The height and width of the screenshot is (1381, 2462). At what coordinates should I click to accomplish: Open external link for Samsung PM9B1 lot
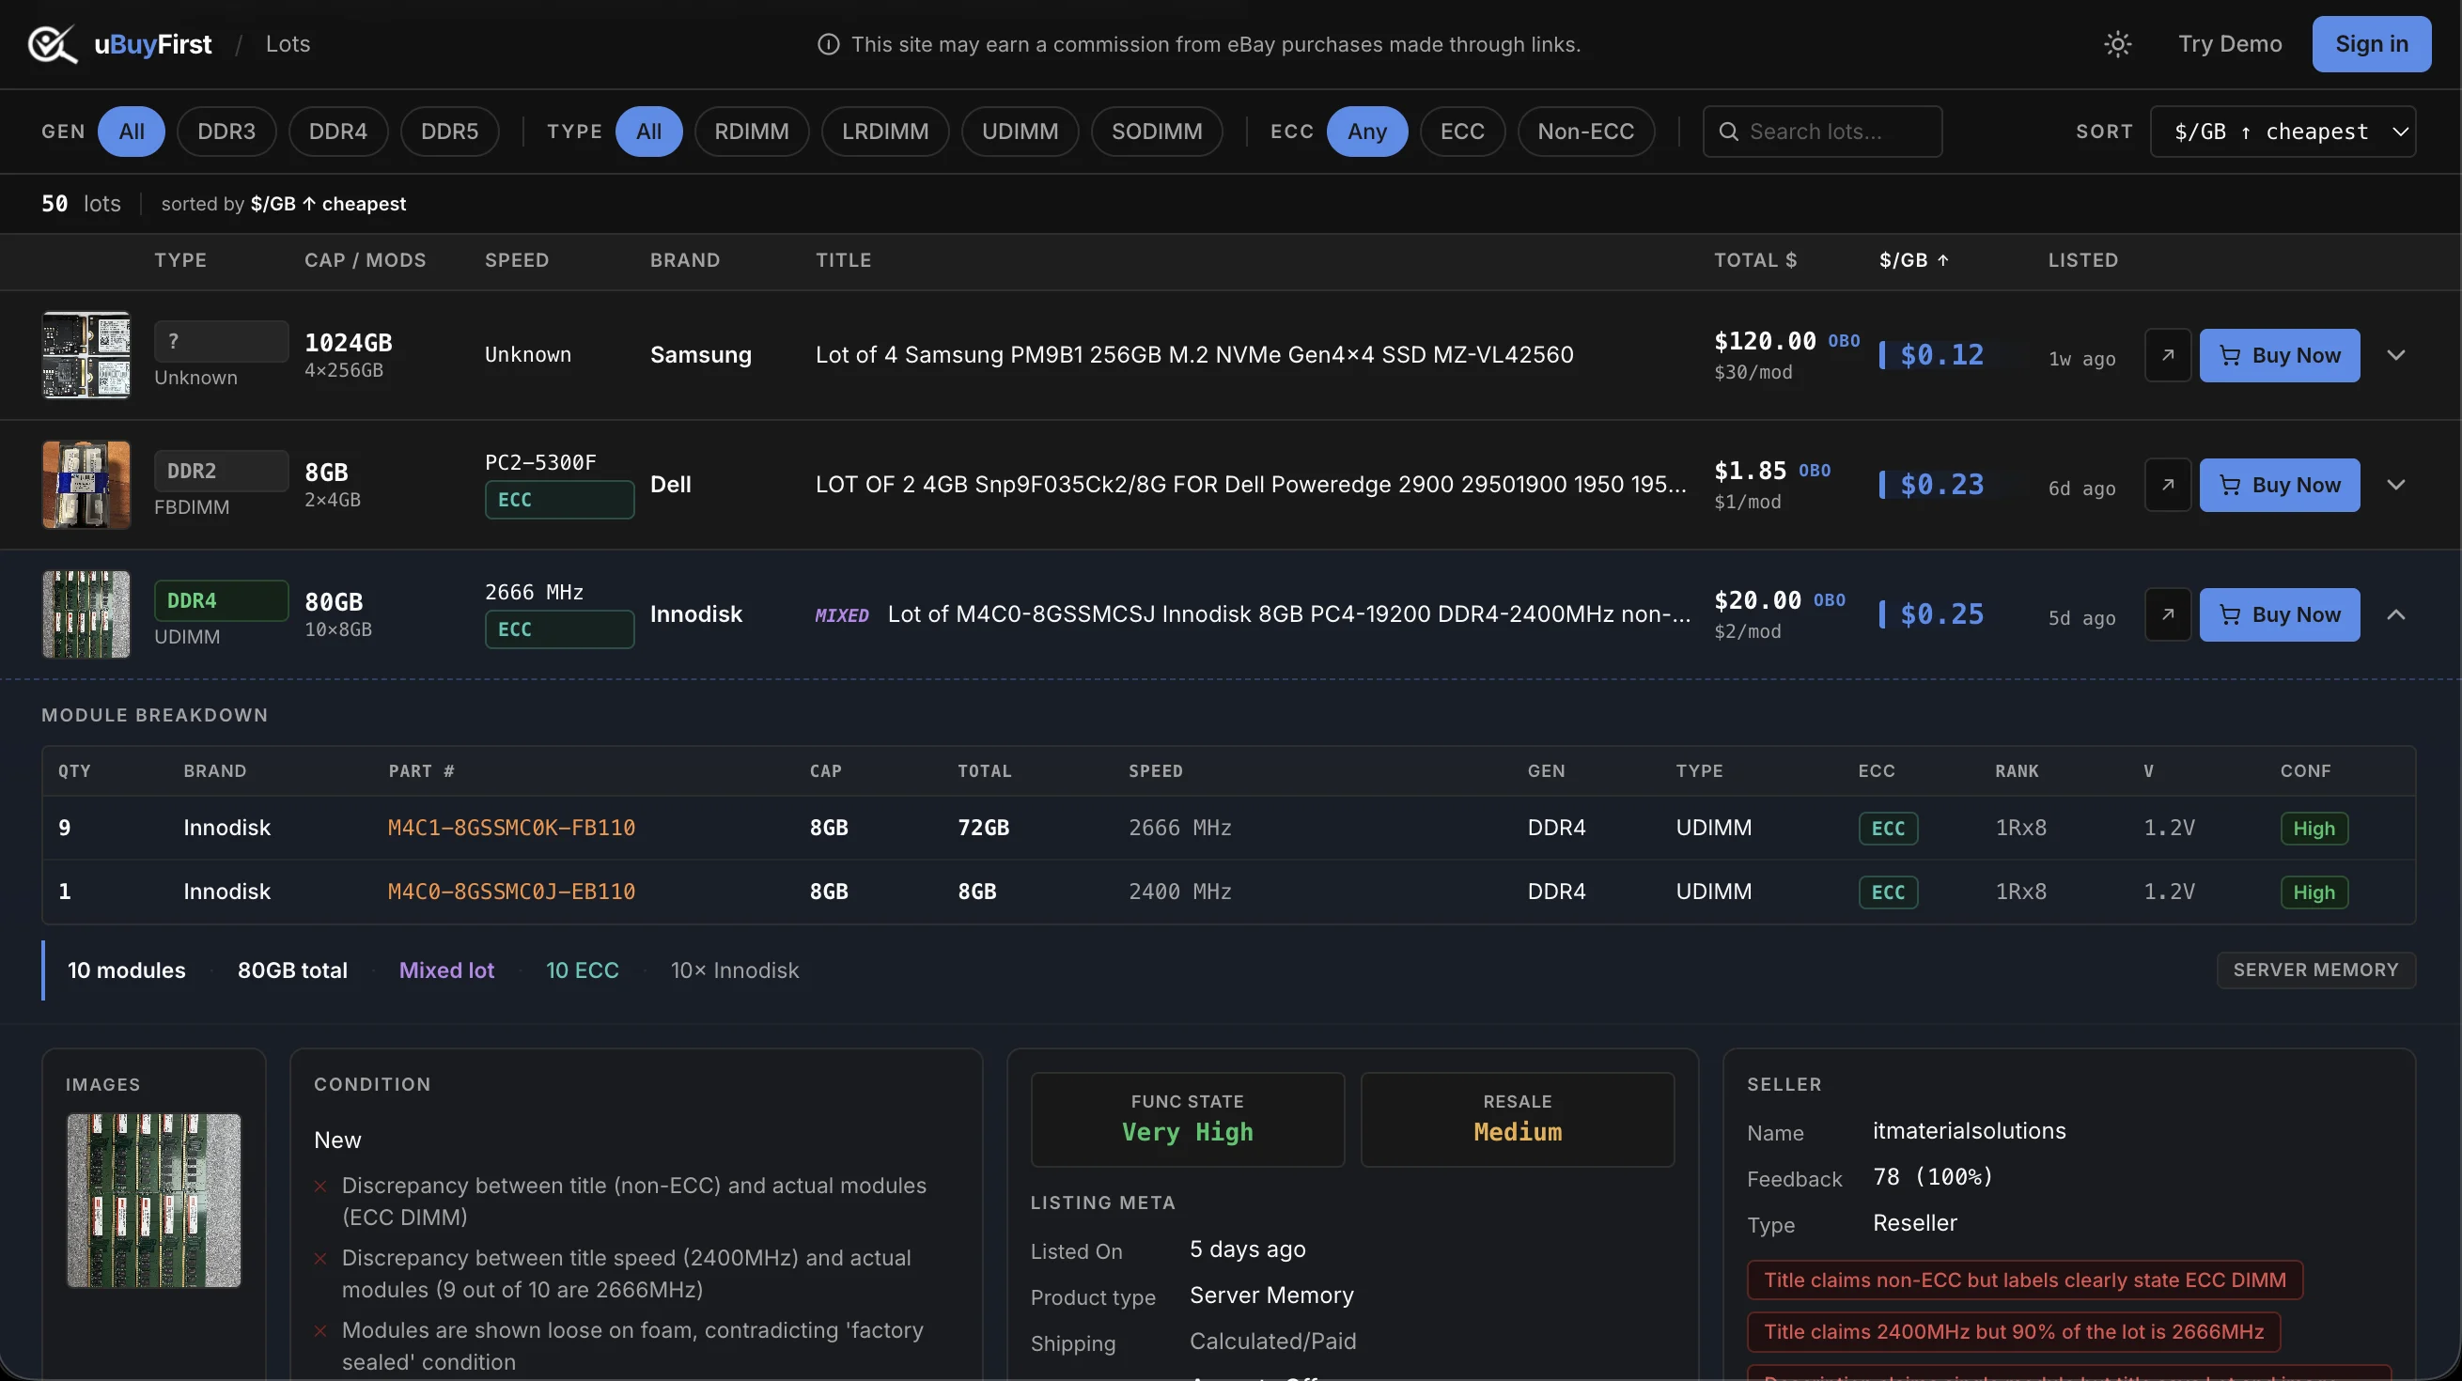(x=2168, y=355)
